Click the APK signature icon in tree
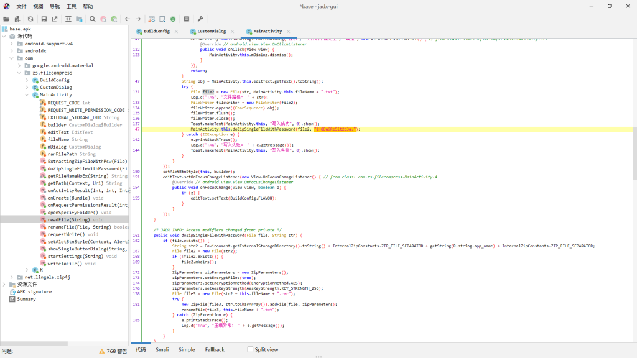This screenshot has height=358, width=637. click(x=12, y=292)
